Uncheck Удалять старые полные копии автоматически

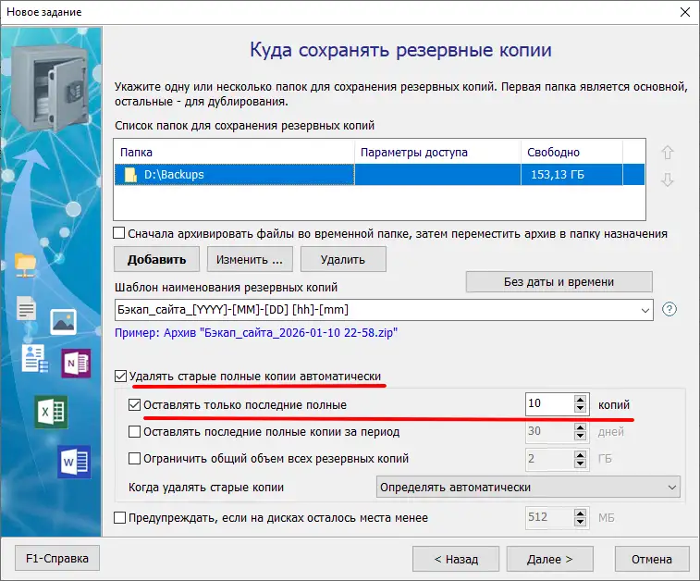pos(120,376)
